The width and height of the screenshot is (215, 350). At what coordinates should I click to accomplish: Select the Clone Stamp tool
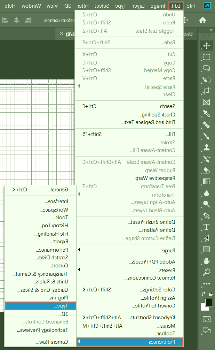pyautogui.click(x=206, y=147)
